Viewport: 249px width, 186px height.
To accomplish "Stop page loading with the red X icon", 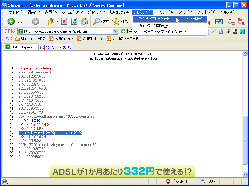I will point(64,21).
